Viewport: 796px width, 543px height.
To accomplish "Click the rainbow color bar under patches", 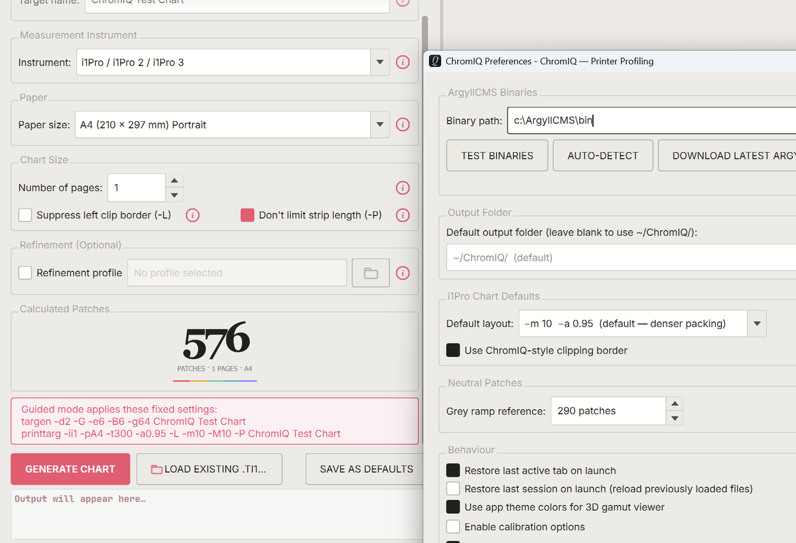I will [215, 381].
